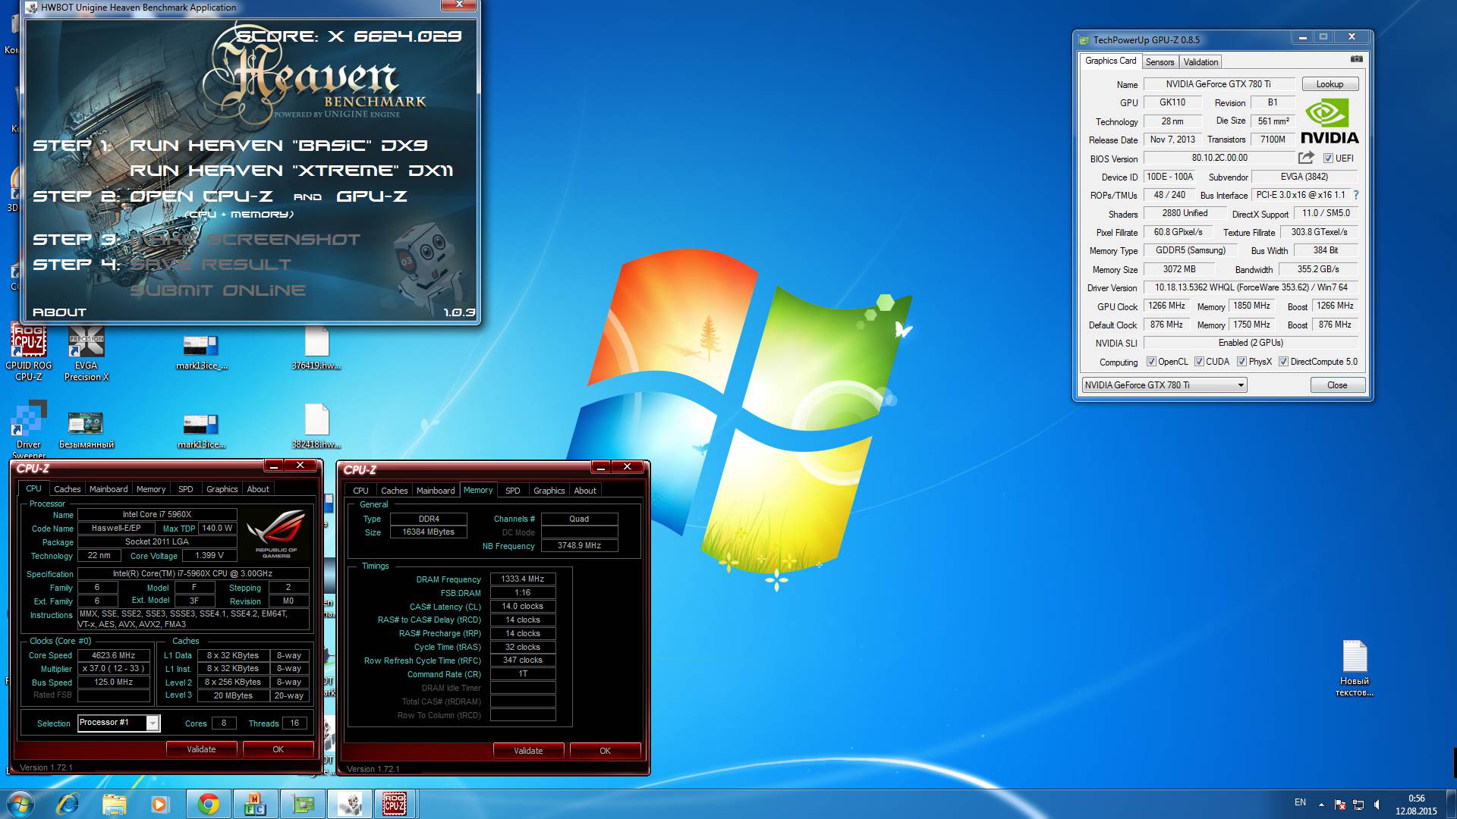Toggle the DirectCompute 5.0 checkbox
This screenshot has width=1457, height=819.
(x=1283, y=362)
